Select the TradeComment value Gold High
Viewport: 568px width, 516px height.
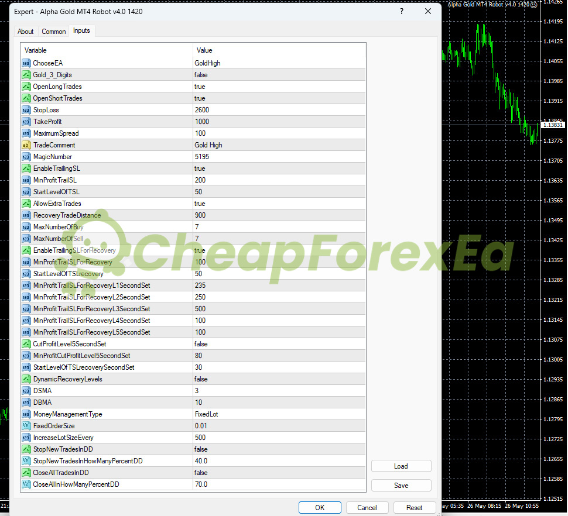click(208, 145)
